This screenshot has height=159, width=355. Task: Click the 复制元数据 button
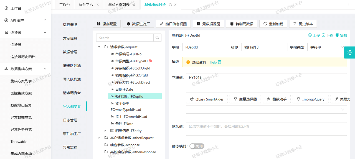(242, 24)
